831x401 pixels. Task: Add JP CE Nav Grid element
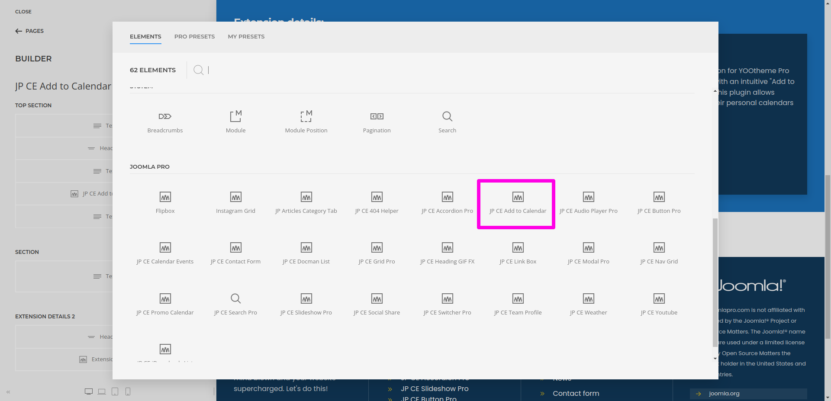pos(659,253)
